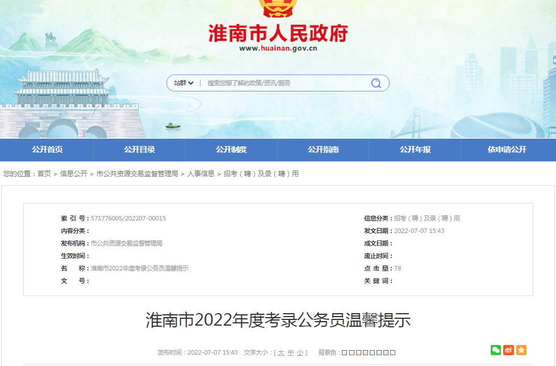Open 人事信息 breadcrumb link
Viewport: 556px width, 366px height.
click(x=200, y=173)
